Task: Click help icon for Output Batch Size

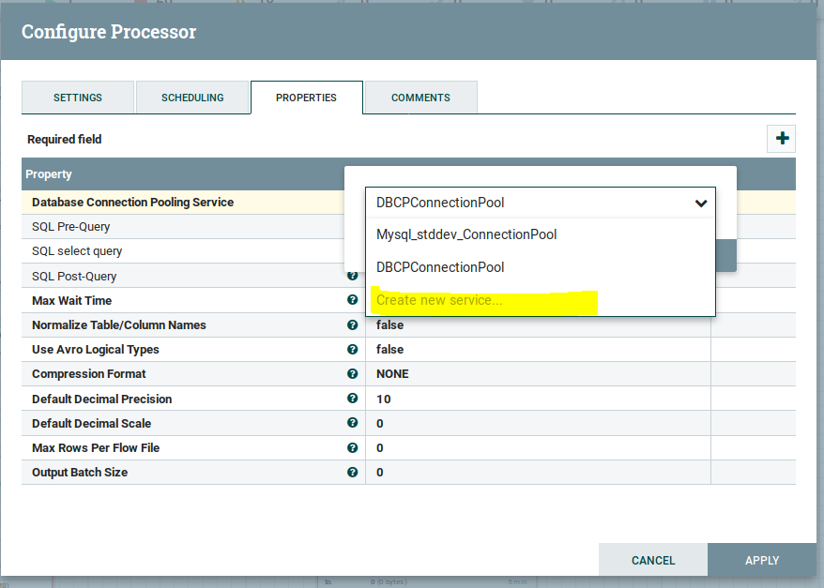Action: [353, 472]
